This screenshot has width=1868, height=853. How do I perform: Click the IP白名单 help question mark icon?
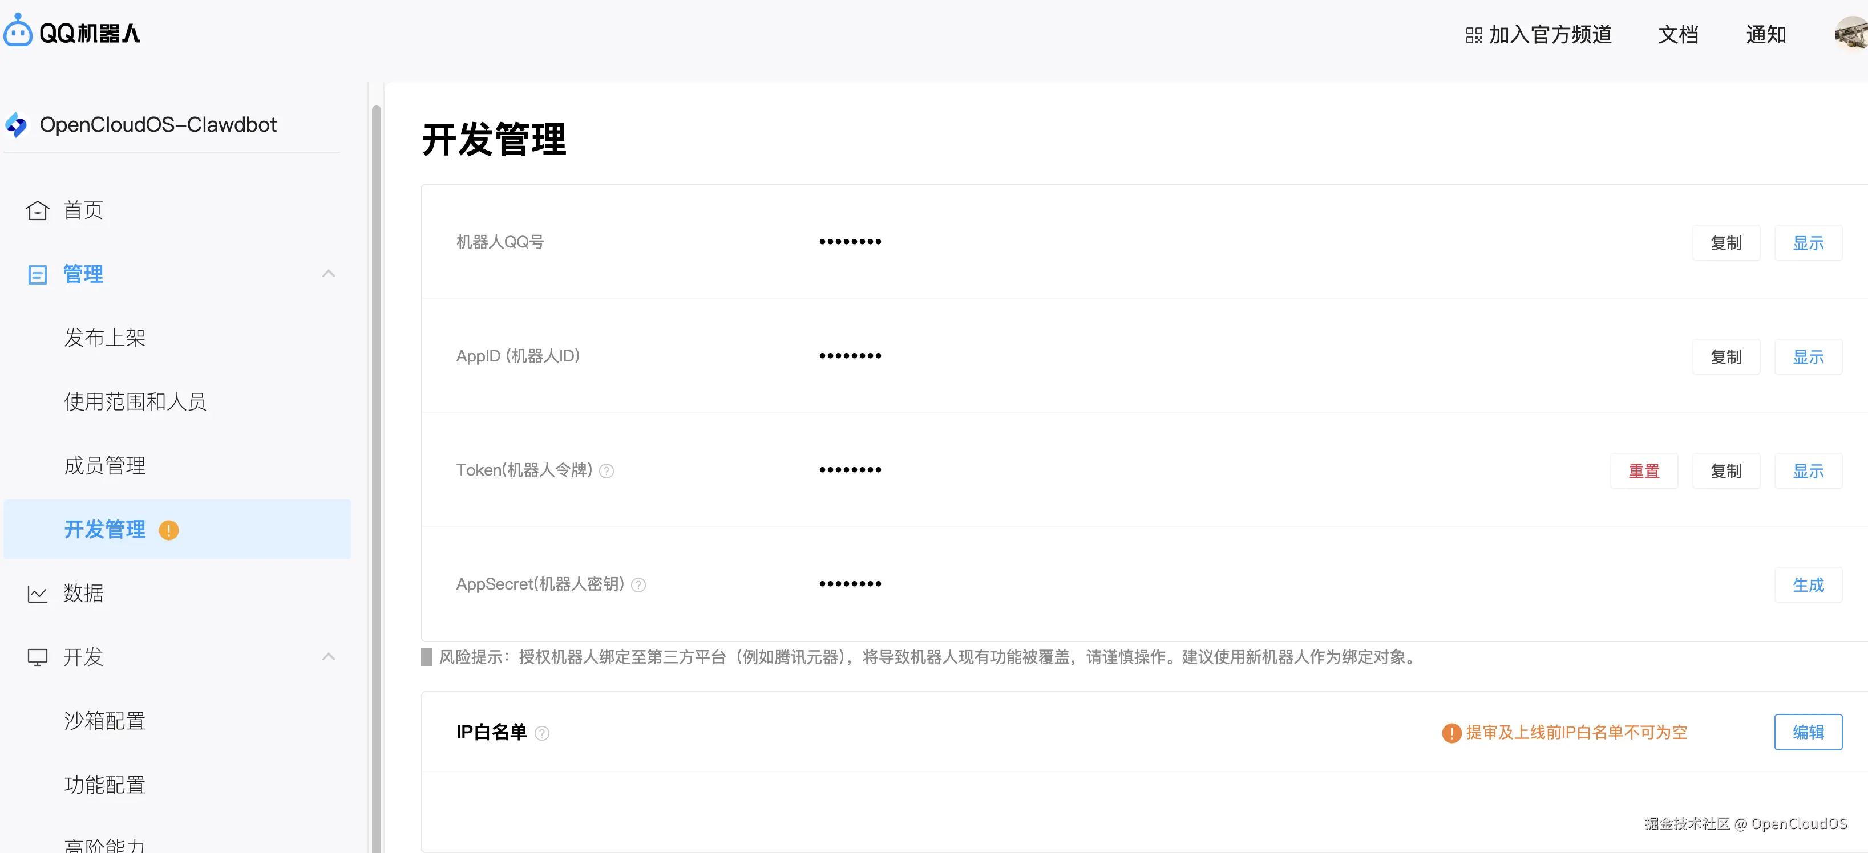[541, 733]
